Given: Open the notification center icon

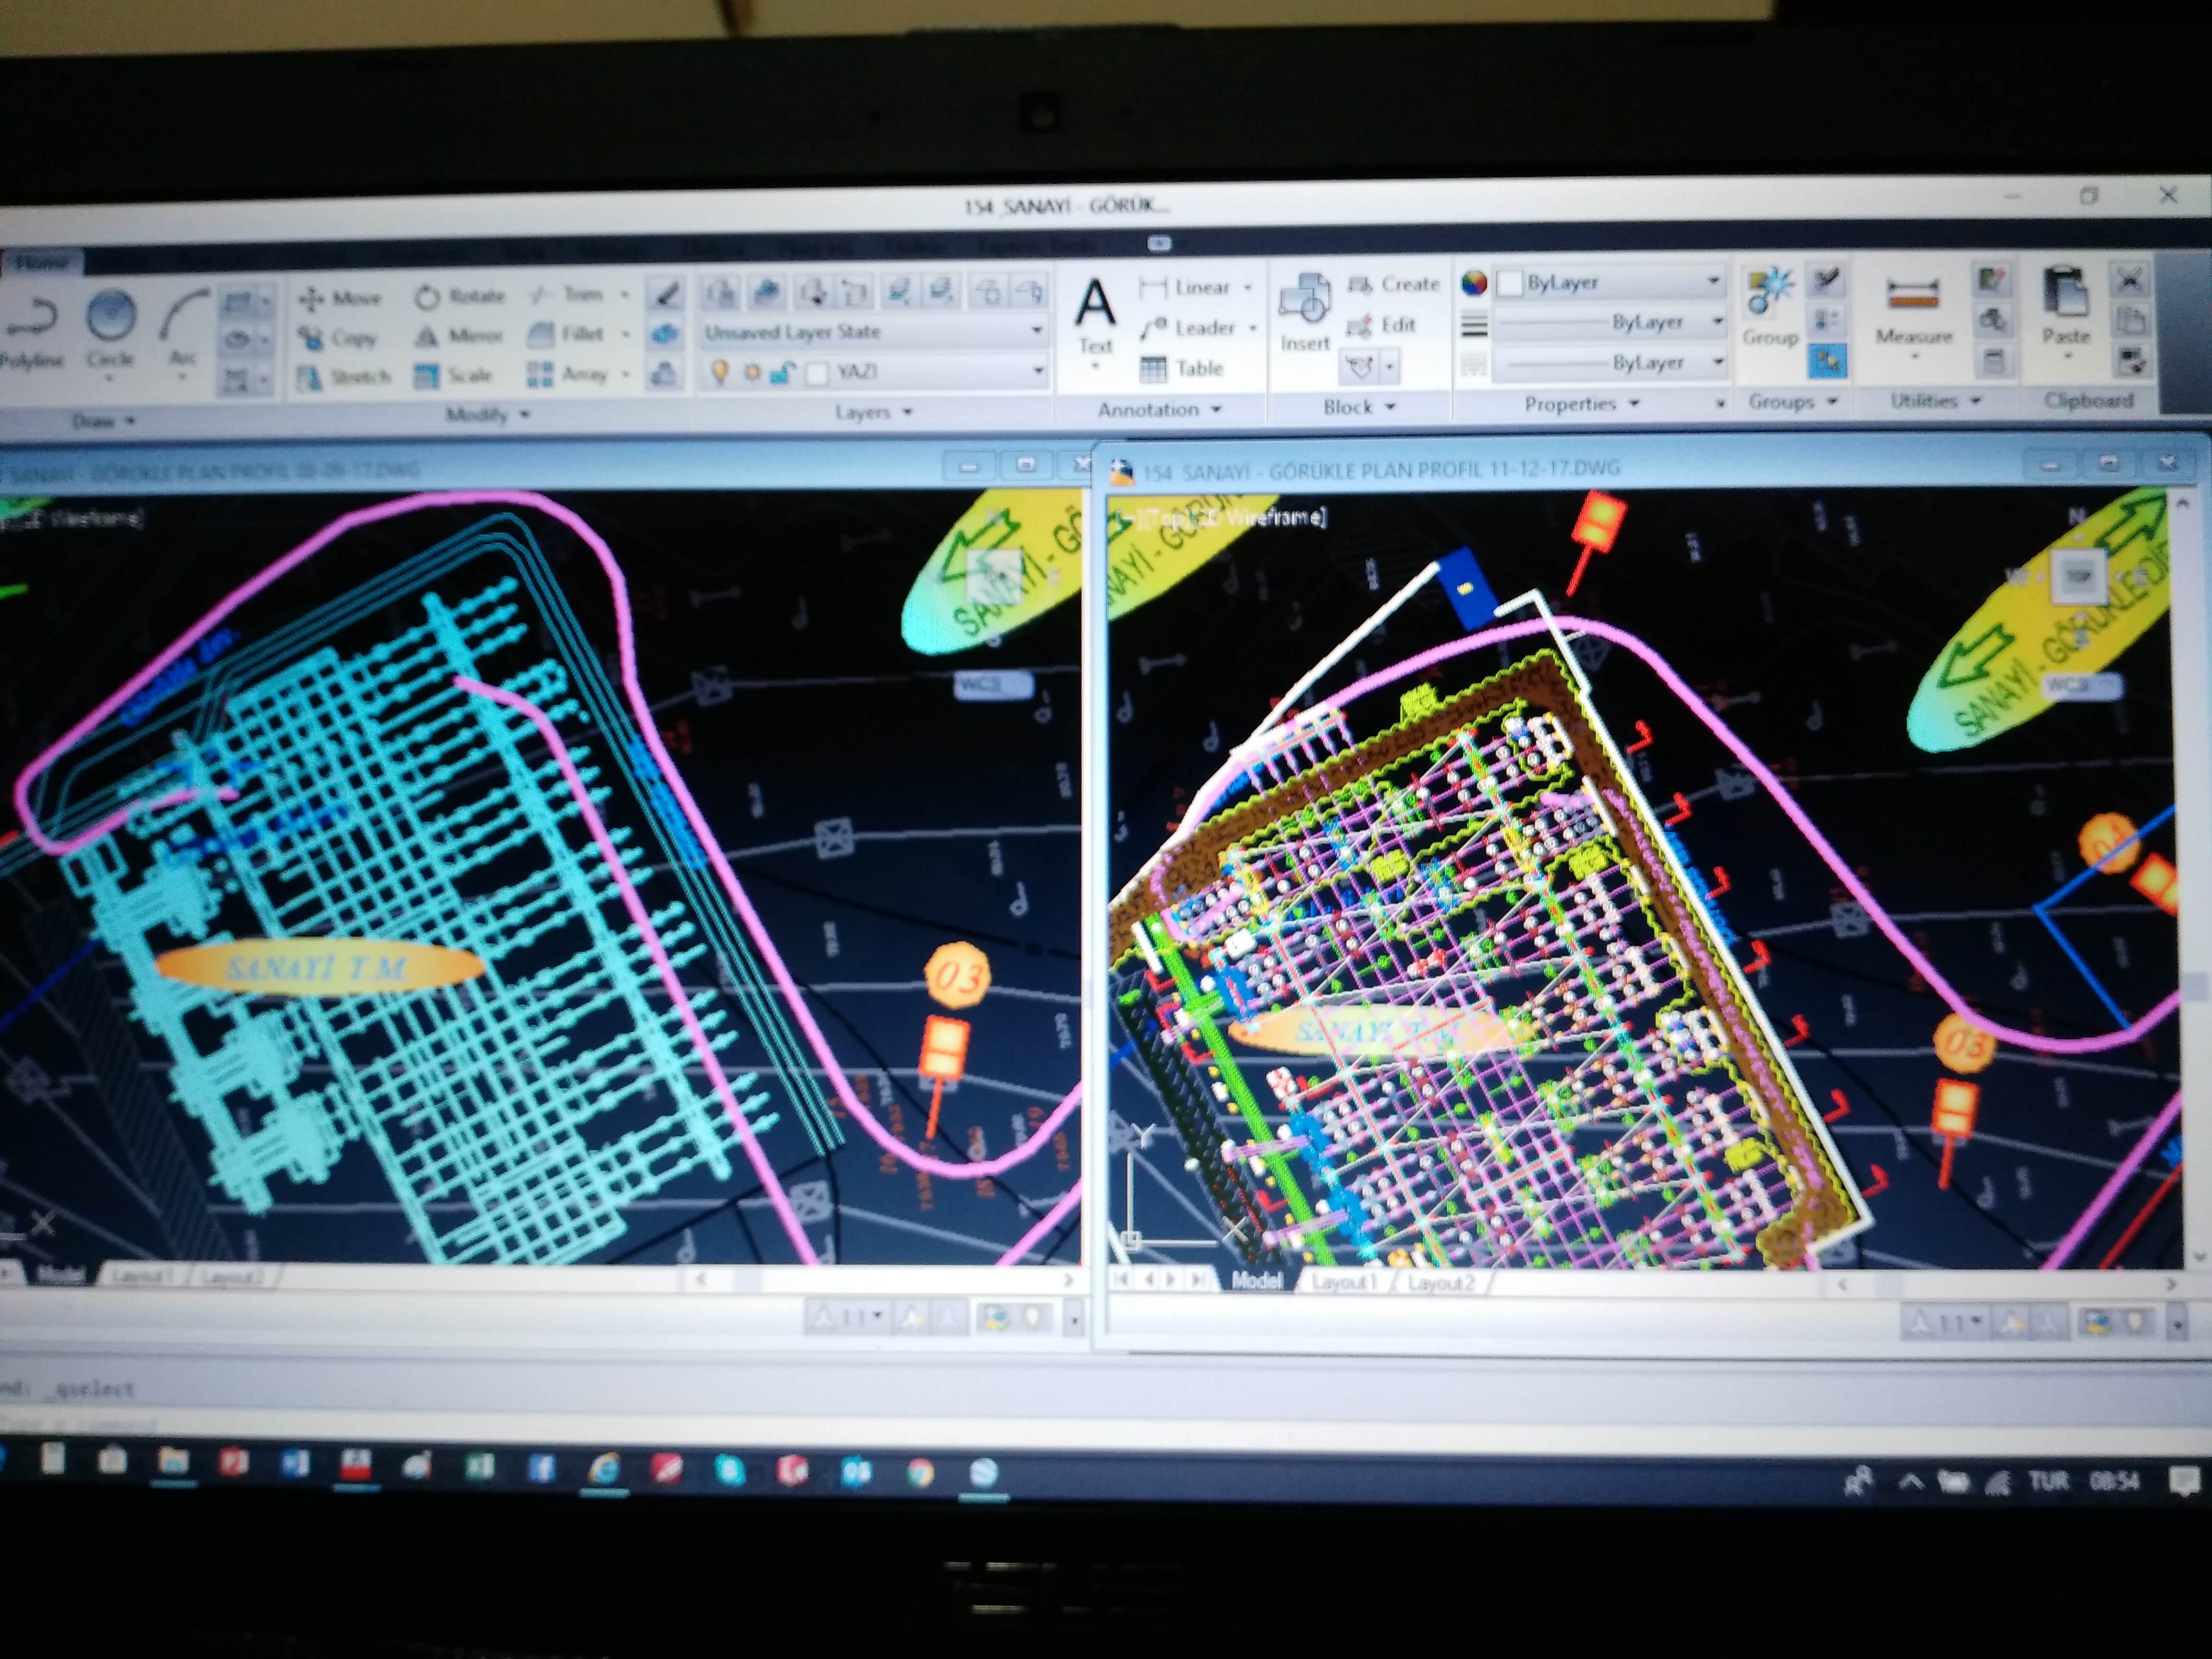Looking at the screenshot, I should 2185,1480.
